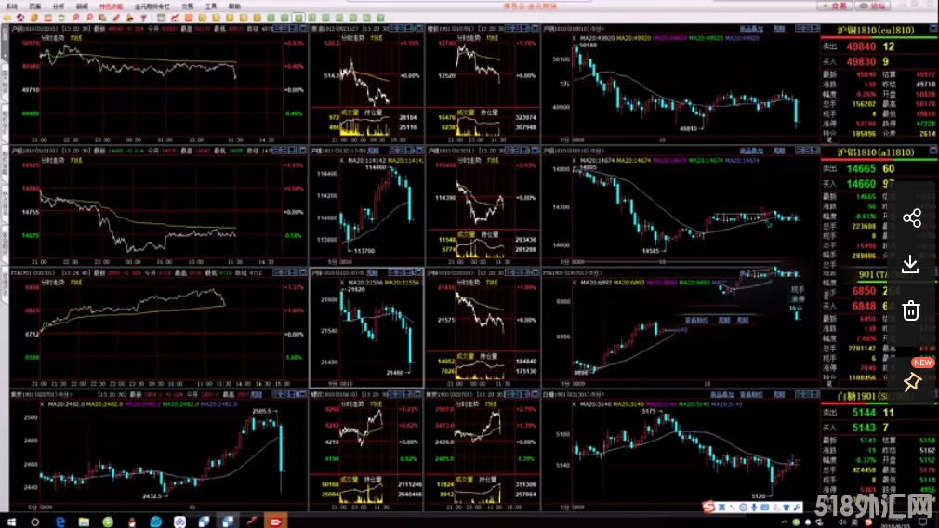
Task: Click the sell price 49840 in copper panel
Action: click(x=861, y=46)
